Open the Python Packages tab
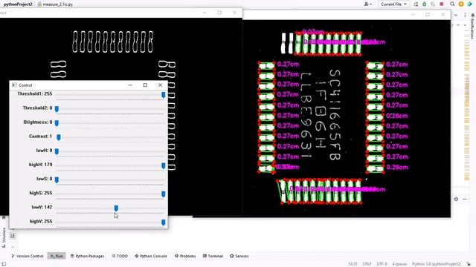 click(x=87, y=256)
